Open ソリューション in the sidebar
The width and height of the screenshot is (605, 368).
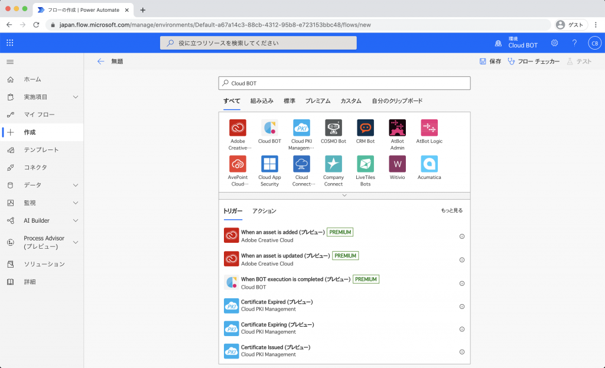click(42, 264)
